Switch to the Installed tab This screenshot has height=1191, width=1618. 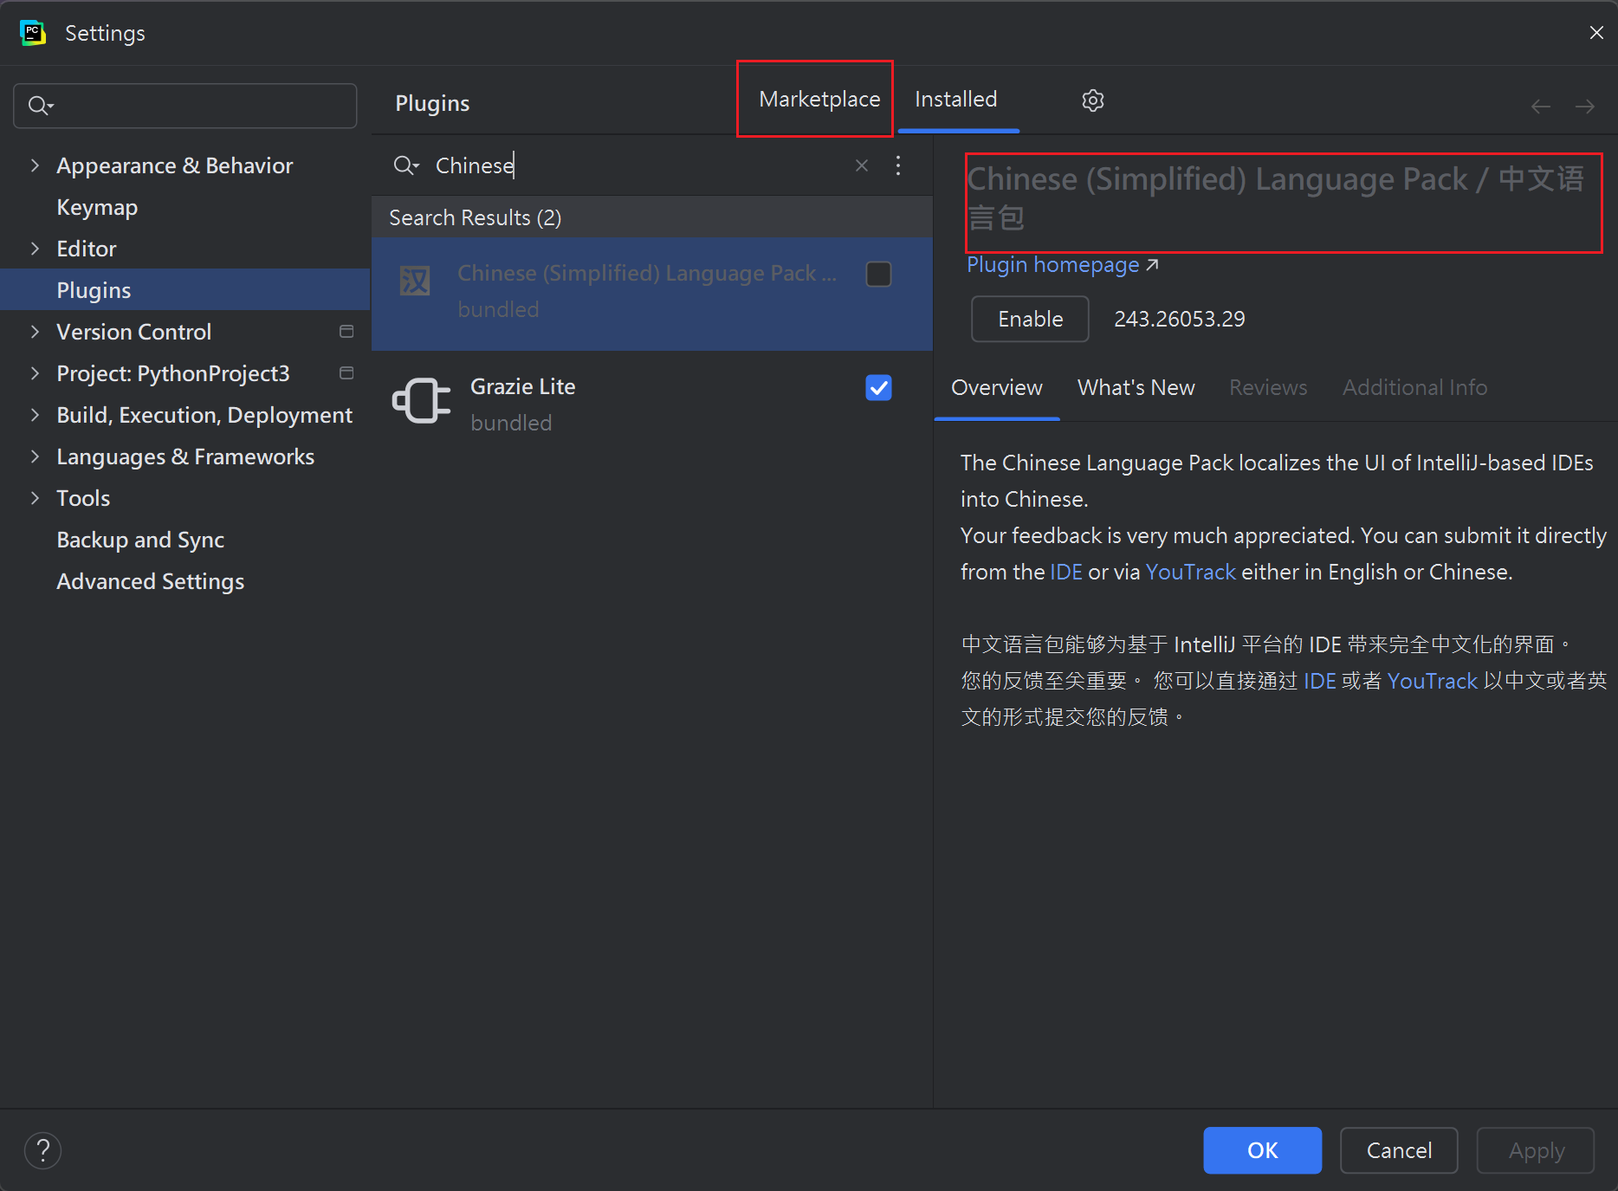pyautogui.click(x=956, y=100)
